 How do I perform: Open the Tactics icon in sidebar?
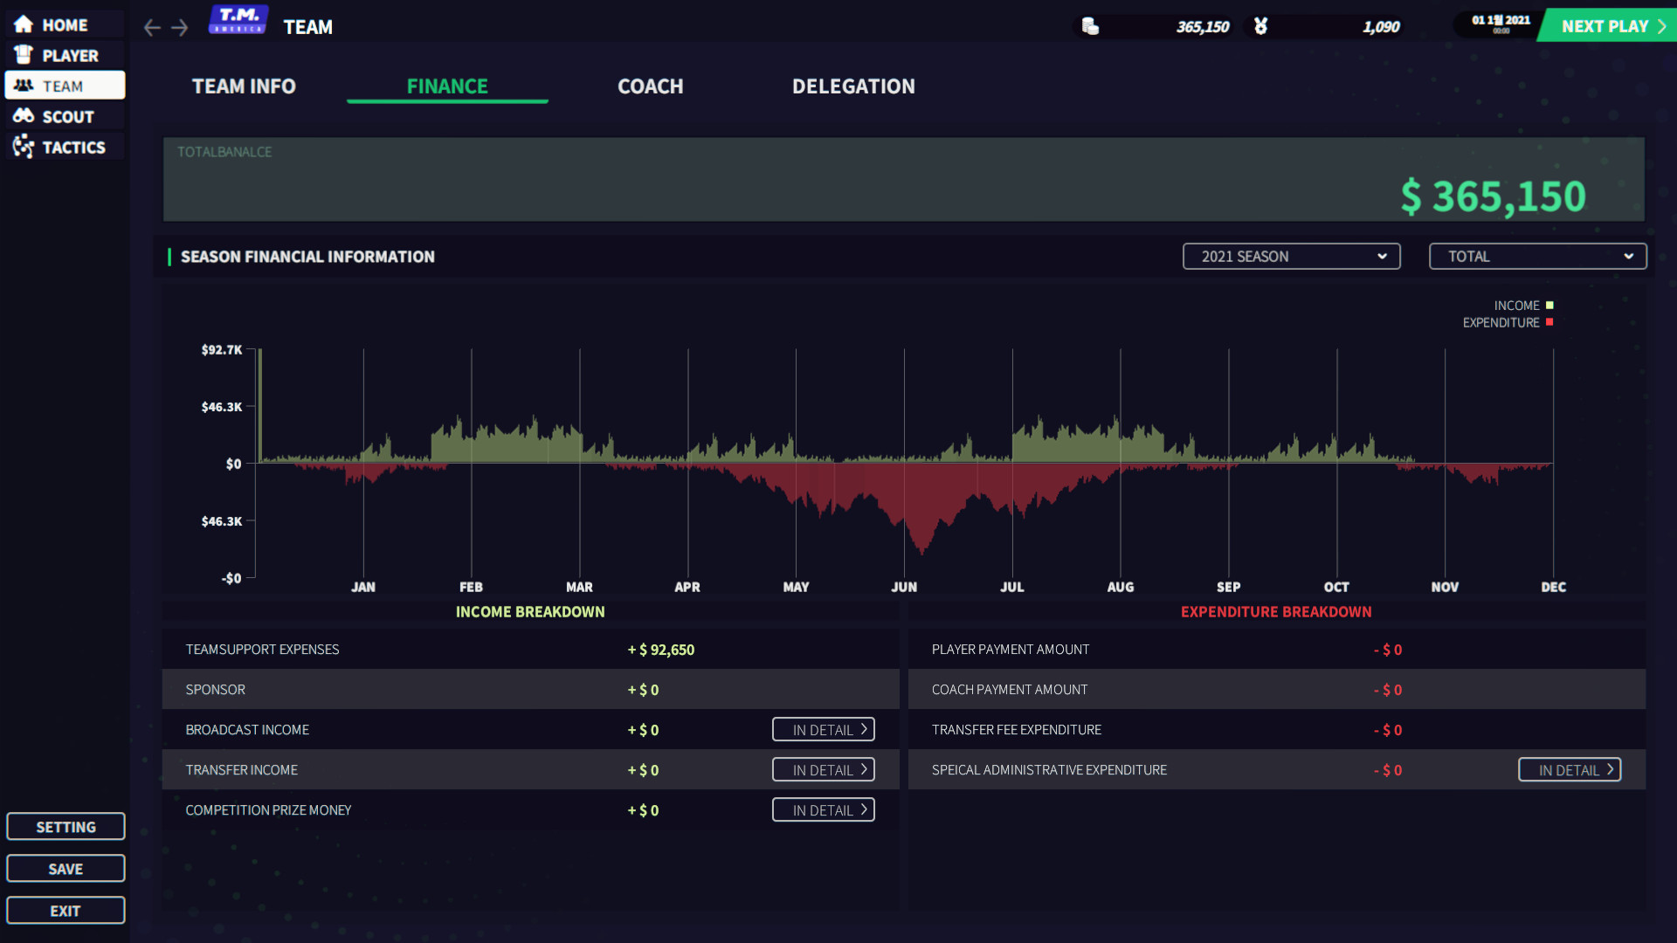point(24,147)
